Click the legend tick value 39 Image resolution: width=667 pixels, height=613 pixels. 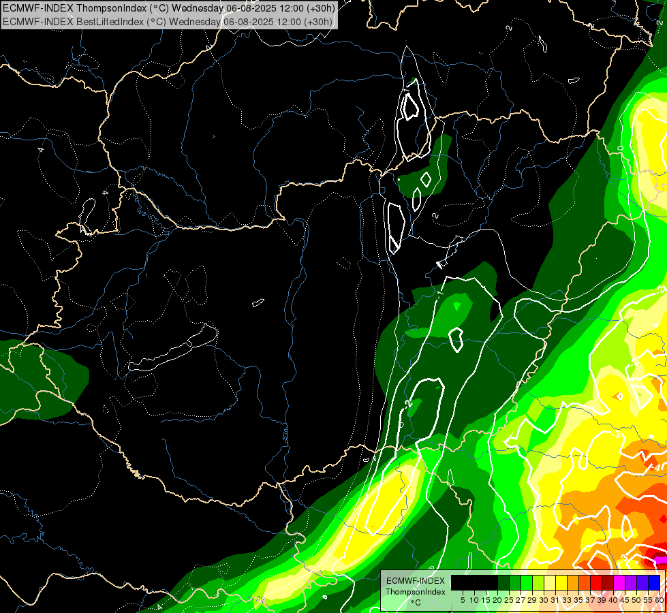click(602, 600)
